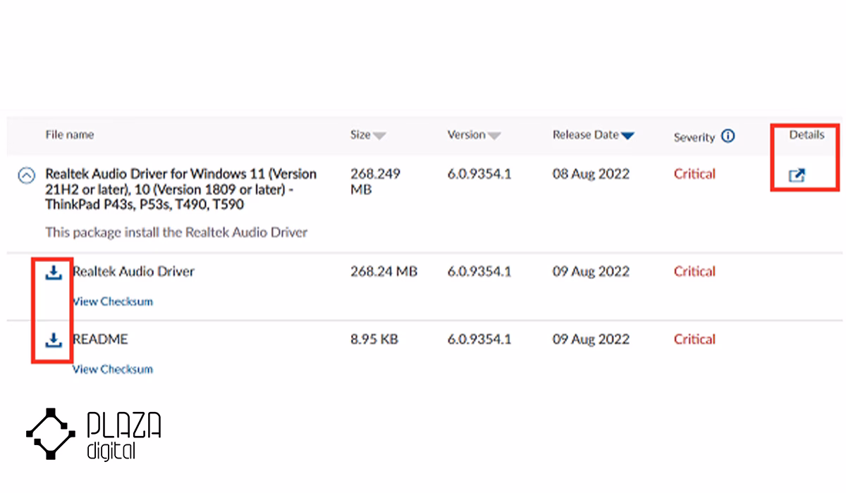Click the Severity column header
The image size is (846, 493).
coord(694,137)
